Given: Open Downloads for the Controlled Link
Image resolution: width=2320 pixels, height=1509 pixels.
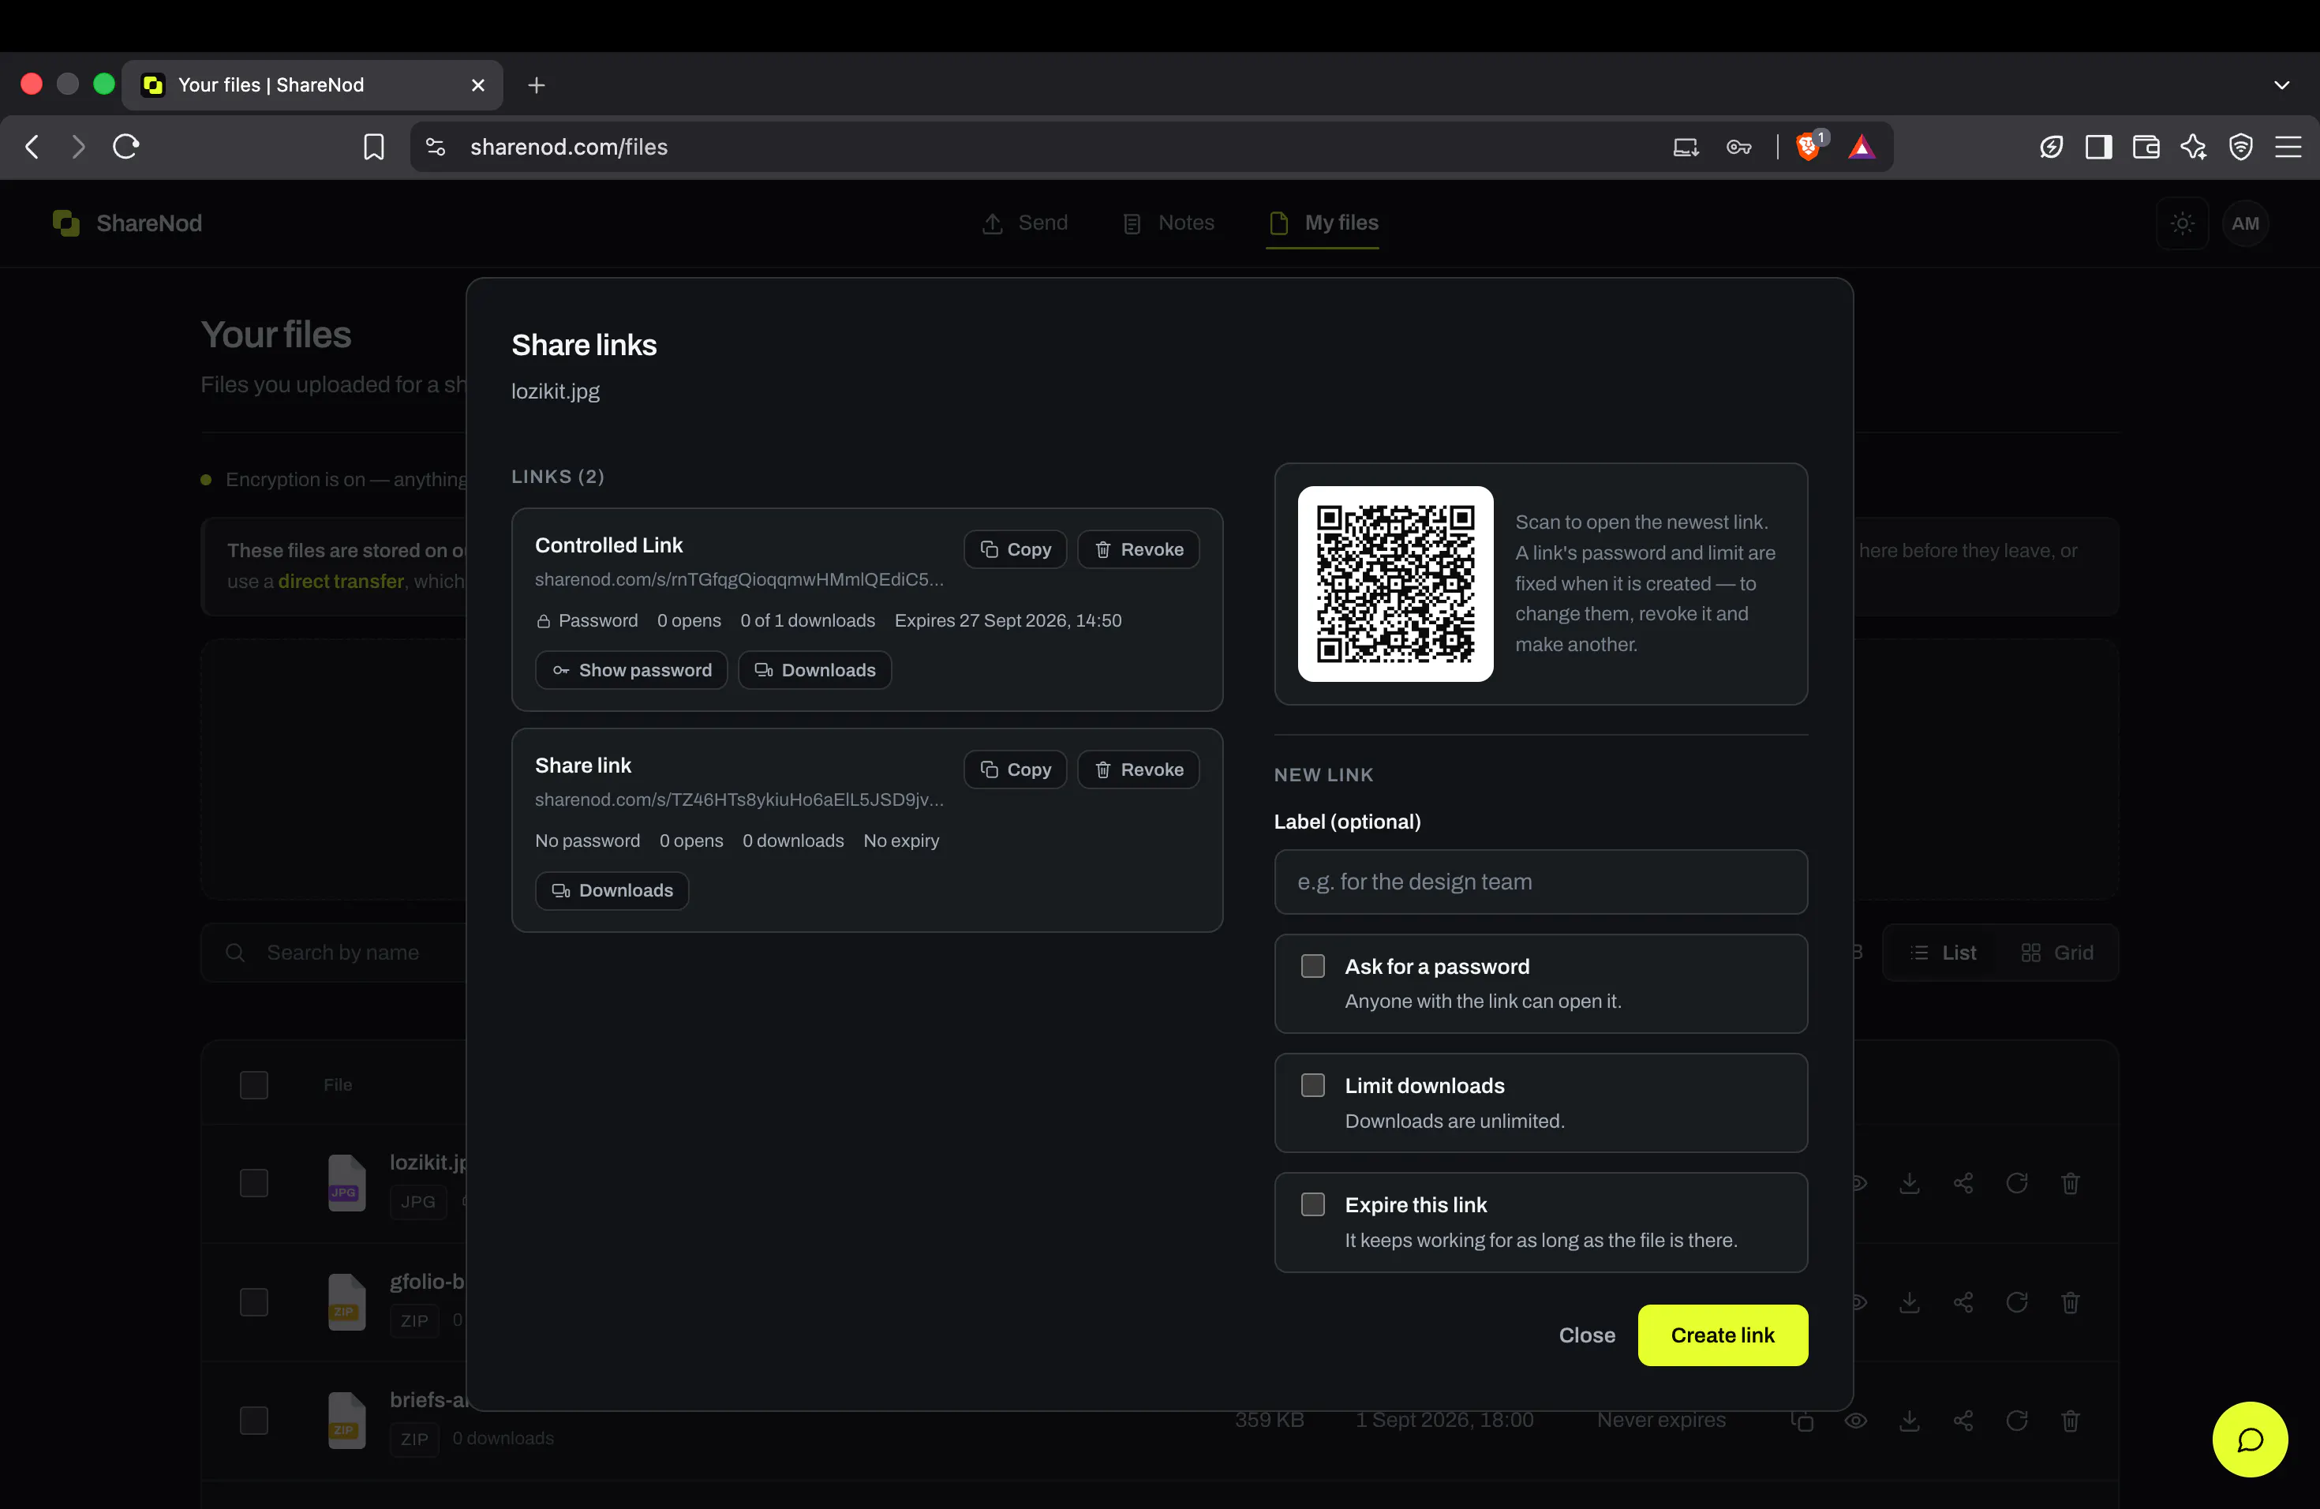Looking at the screenshot, I should pyautogui.click(x=814, y=670).
